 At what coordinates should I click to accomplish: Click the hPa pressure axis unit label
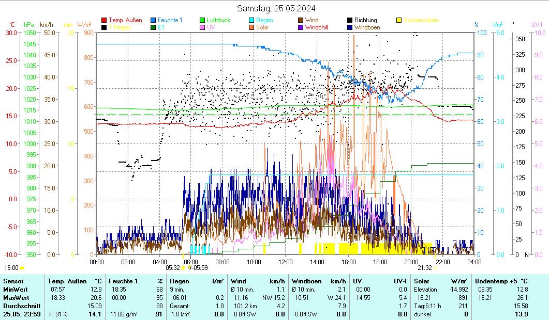29,25
